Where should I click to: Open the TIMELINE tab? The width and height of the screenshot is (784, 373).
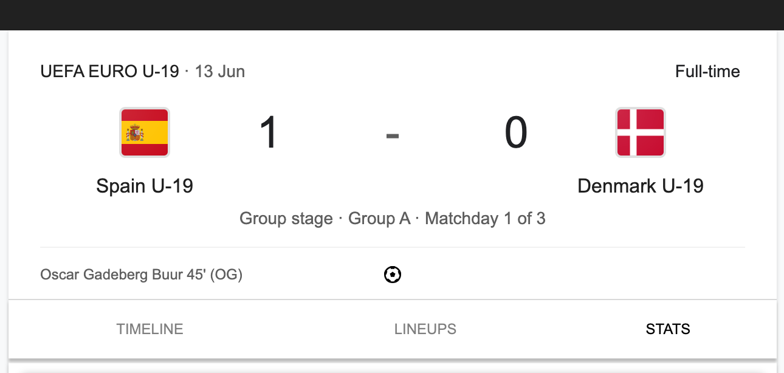(150, 329)
